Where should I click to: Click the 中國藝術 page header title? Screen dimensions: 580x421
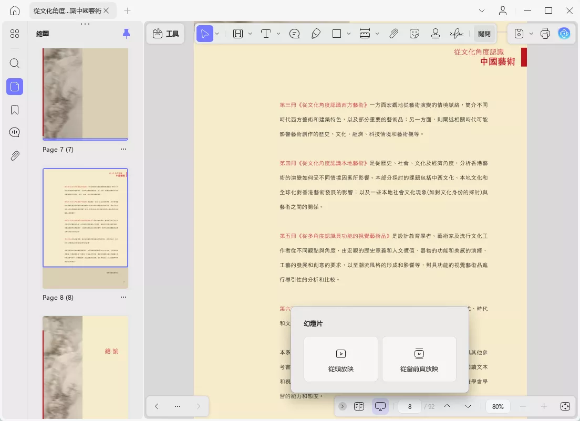(x=498, y=62)
